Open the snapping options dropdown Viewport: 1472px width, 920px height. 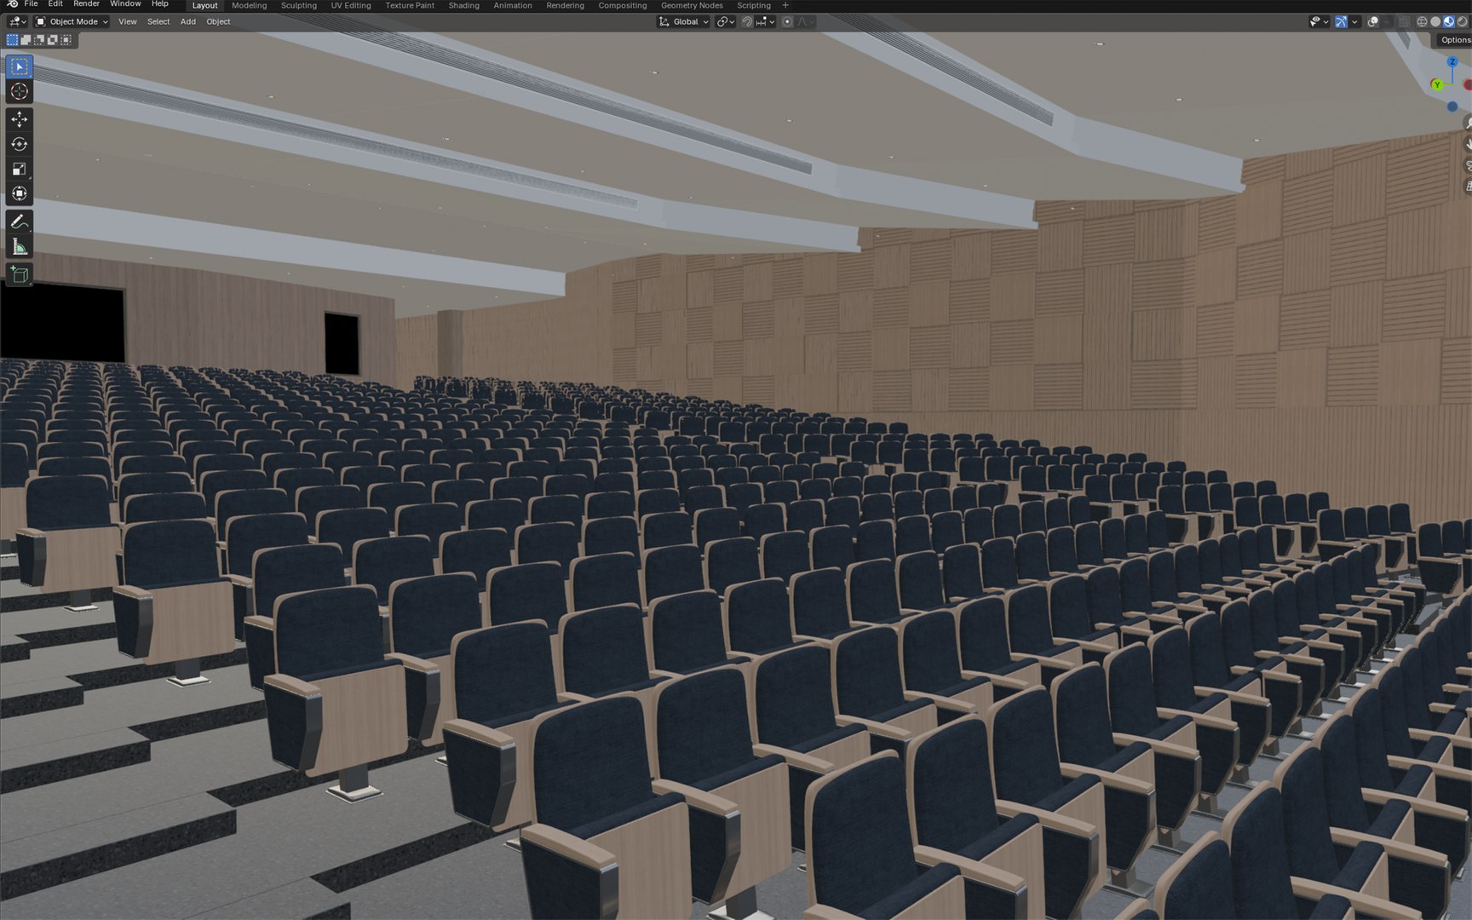click(x=765, y=21)
